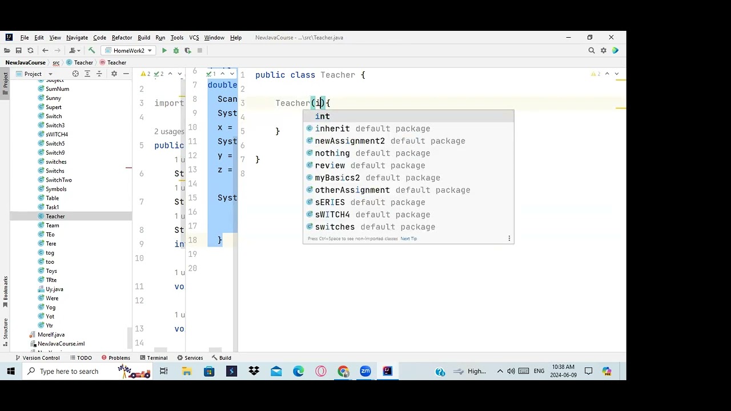
Task: Open the Problems tool window tab
Action: point(116,358)
